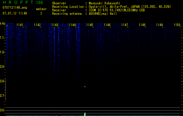Select observer name Masayuki Kobayashi
183x116 pixels.
[104, 3]
